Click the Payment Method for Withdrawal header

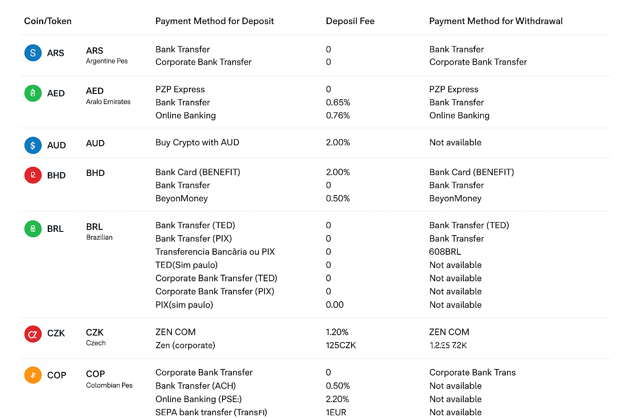click(x=496, y=21)
